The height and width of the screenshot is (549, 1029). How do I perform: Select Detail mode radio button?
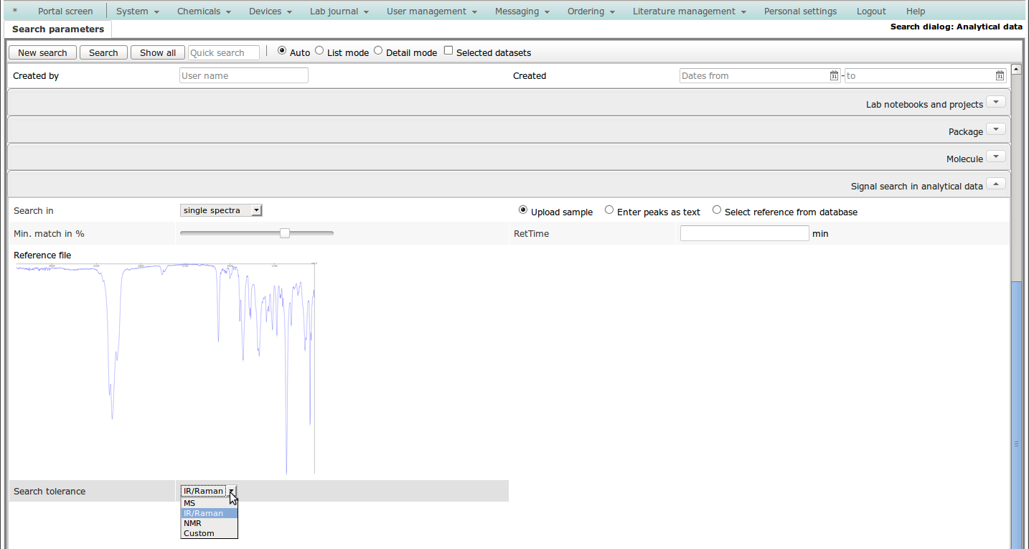tap(379, 51)
